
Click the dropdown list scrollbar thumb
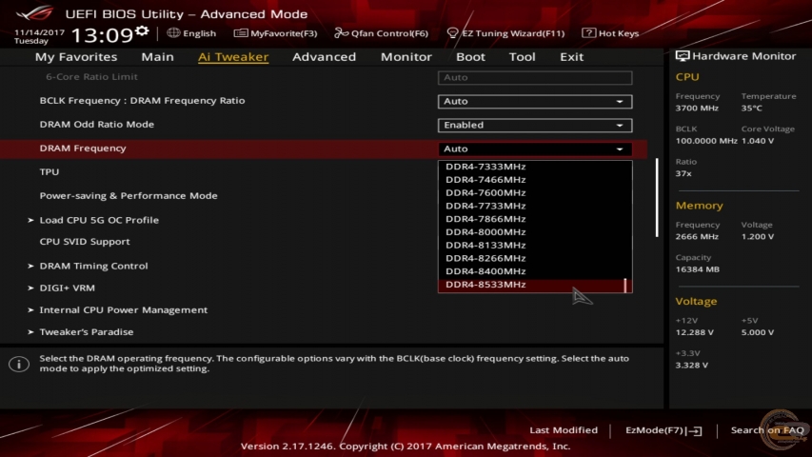coord(625,285)
